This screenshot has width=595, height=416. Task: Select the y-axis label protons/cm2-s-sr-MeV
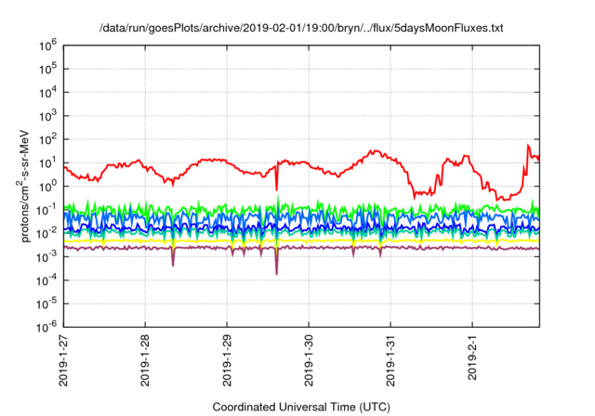click(x=24, y=187)
